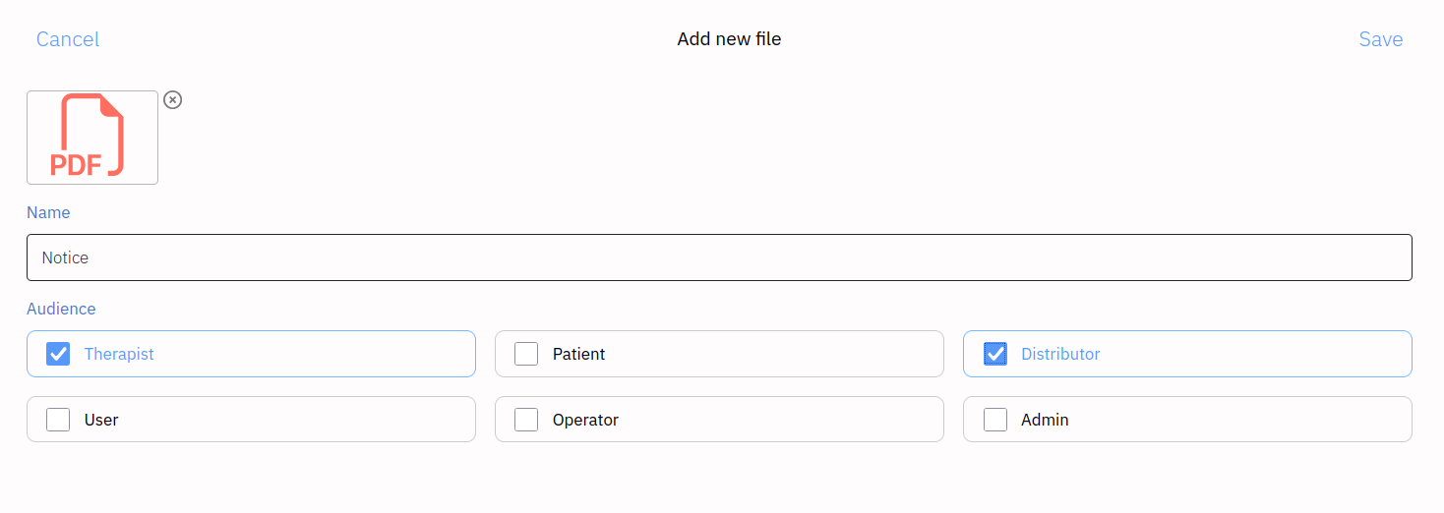Select the Admin checkbox
Screen dimensions: 1444x513
(995, 420)
